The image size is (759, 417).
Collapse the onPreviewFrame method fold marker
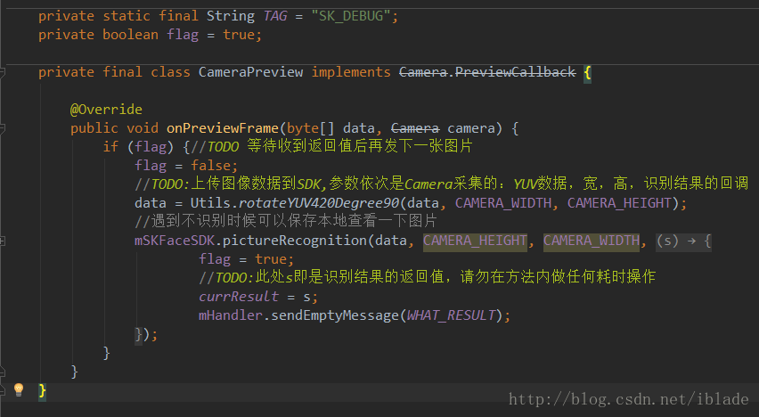[3, 128]
